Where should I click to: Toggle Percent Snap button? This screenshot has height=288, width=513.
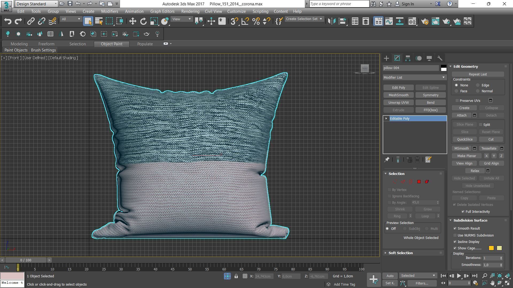(256, 21)
